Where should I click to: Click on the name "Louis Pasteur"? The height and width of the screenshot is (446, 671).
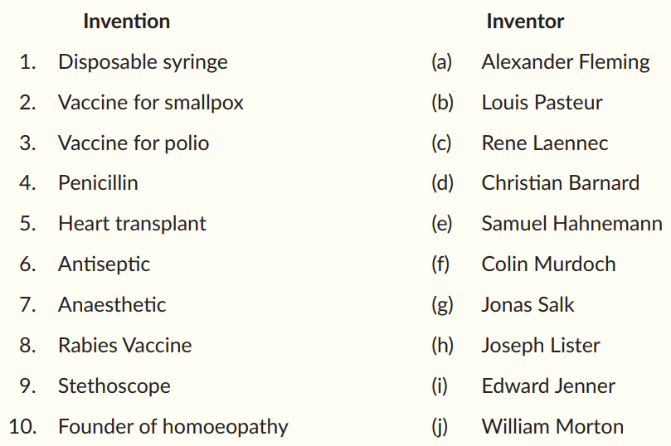coord(542,103)
